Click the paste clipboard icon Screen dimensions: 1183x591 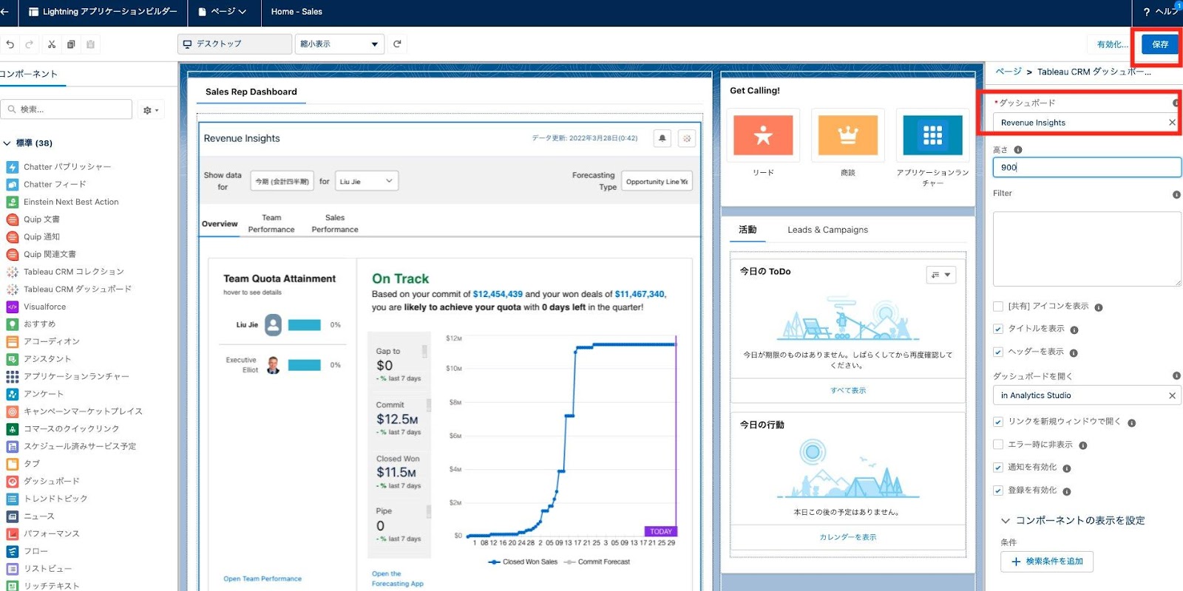[x=90, y=44]
